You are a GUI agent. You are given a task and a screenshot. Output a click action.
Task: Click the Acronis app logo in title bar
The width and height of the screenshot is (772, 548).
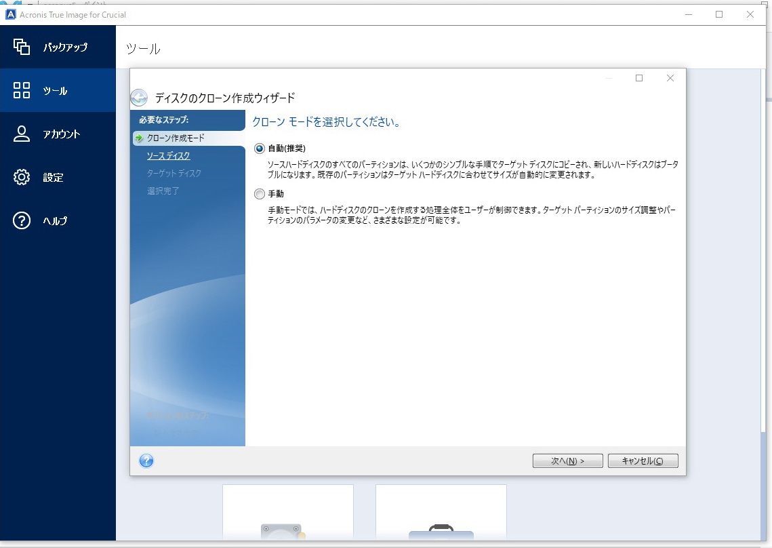point(10,14)
